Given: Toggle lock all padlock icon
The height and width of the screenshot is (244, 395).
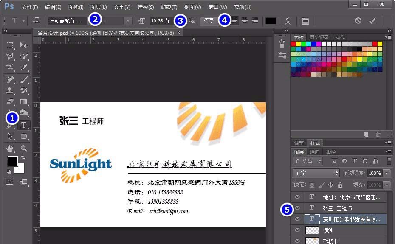Looking at the screenshot, I should (x=340, y=185).
